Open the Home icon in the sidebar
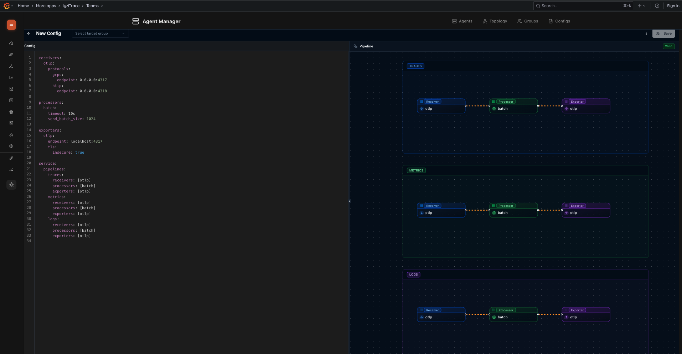 pyautogui.click(x=11, y=43)
